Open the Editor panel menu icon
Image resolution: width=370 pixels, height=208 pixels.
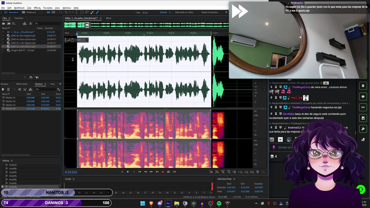coord(101,18)
